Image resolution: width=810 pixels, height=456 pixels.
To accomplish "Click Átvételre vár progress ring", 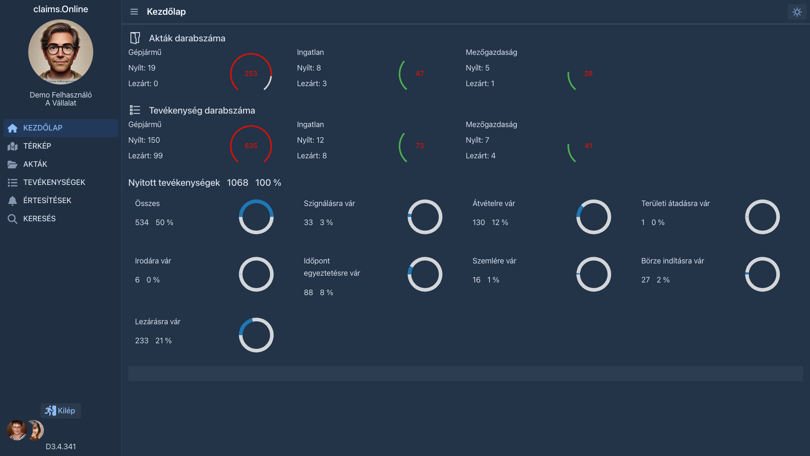I will pyautogui.click(x=594, y=217).
